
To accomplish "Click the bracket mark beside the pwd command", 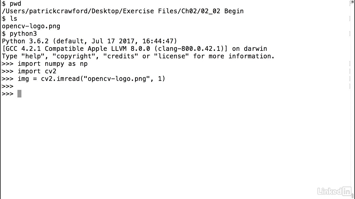I will pos(349,4).
